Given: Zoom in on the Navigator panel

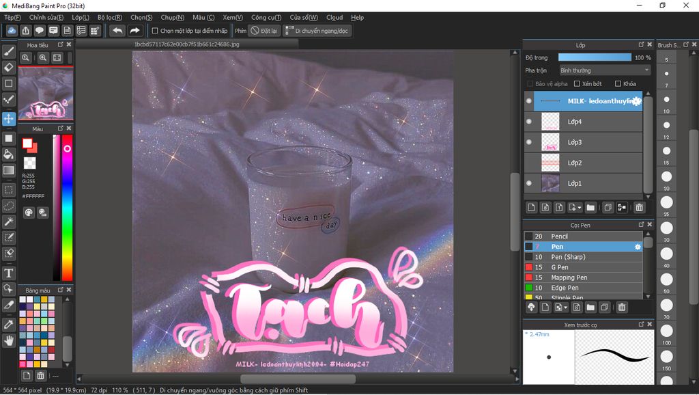Looking at the screenshot, I should tap(43, 57).
